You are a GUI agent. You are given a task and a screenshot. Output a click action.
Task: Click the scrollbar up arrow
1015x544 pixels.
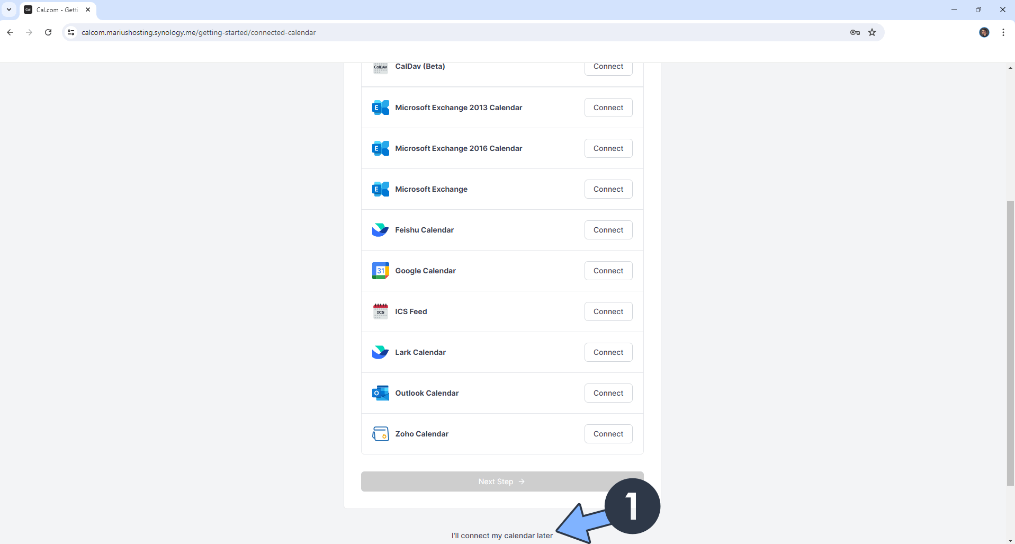tap(1010, 68)
